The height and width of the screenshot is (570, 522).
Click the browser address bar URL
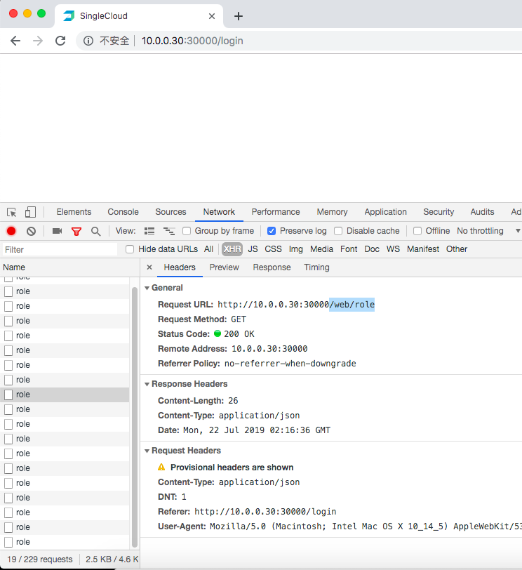point(192,41)
